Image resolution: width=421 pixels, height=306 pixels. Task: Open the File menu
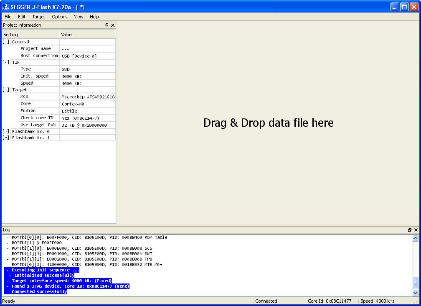(x=8, y=17)
